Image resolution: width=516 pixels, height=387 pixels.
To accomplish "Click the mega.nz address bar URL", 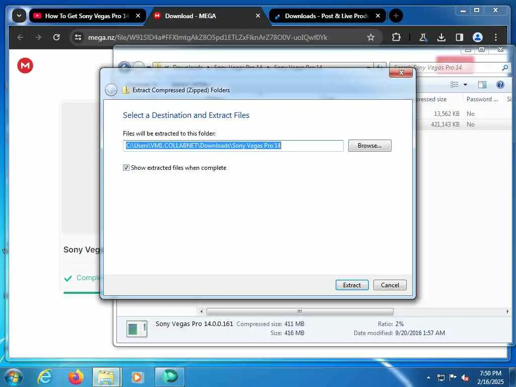I will pyautogui.click(x=208, y=37).
